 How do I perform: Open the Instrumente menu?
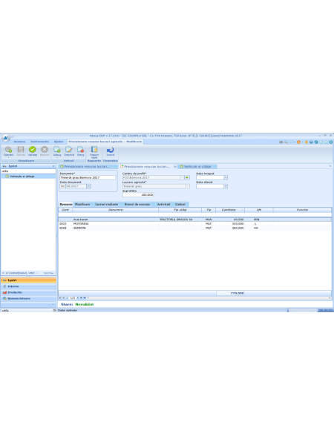(x=40, y=142)
